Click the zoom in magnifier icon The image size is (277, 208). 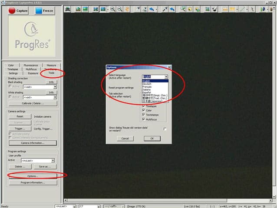[x=113, y=9]
